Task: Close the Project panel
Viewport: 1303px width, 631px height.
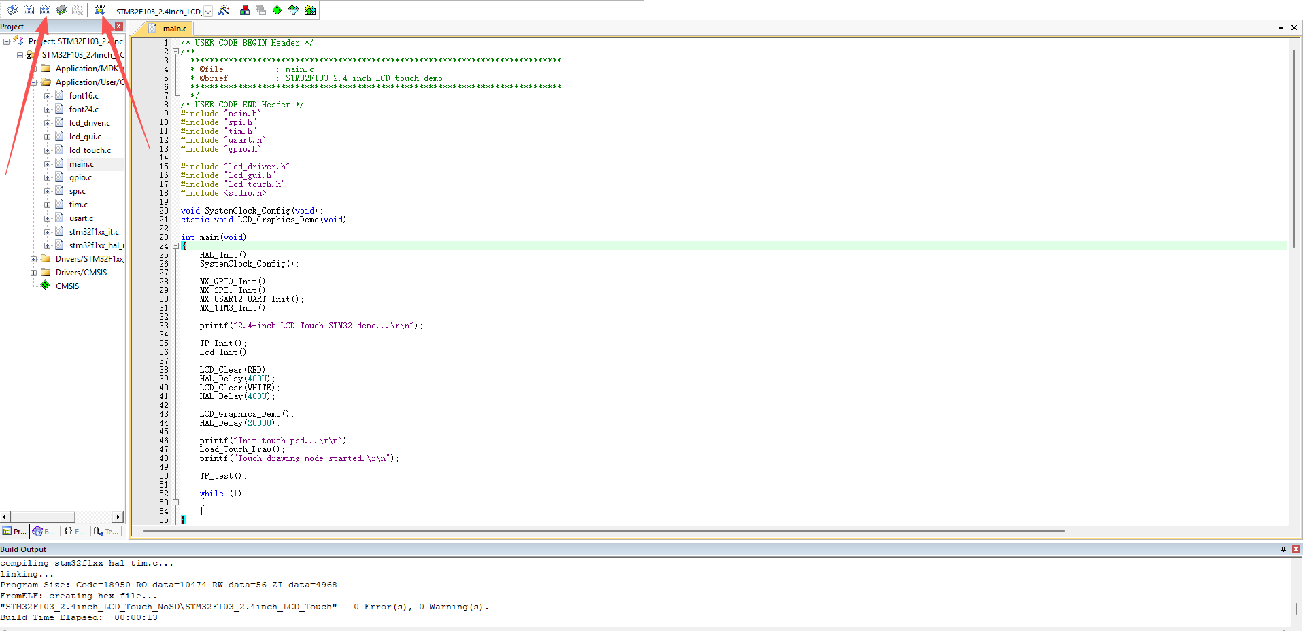Action: coord(119,27)
